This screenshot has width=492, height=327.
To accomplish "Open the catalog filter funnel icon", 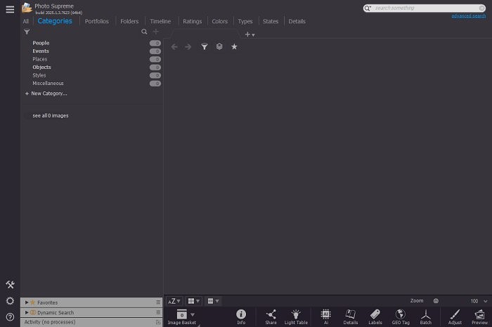I will (x=27, y=32).
